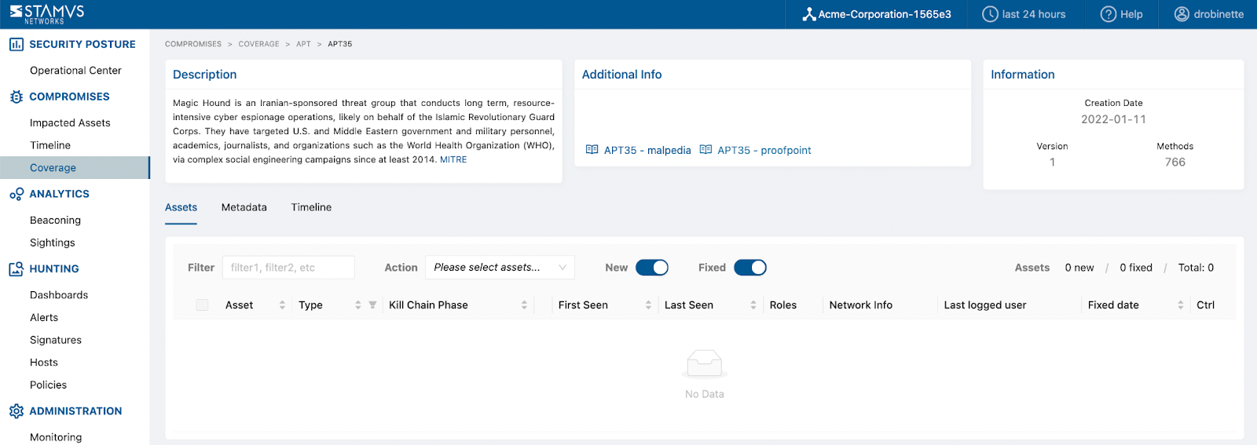Open Sightings under Analytics

pos(53,243)
